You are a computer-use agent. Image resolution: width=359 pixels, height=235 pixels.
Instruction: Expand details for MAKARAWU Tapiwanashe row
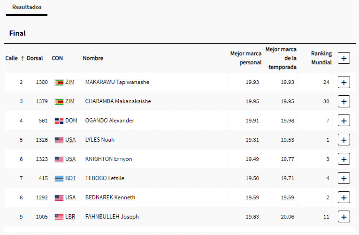pyautogui.click(x=344, y=82)
